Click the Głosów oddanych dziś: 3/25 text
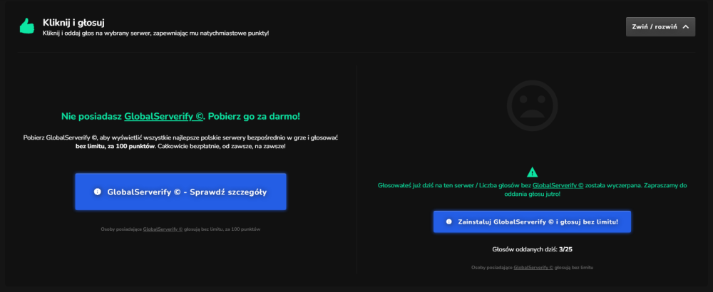Image resolution: width=713 pixels, height=292 pixels. click(x=532, y=249)
